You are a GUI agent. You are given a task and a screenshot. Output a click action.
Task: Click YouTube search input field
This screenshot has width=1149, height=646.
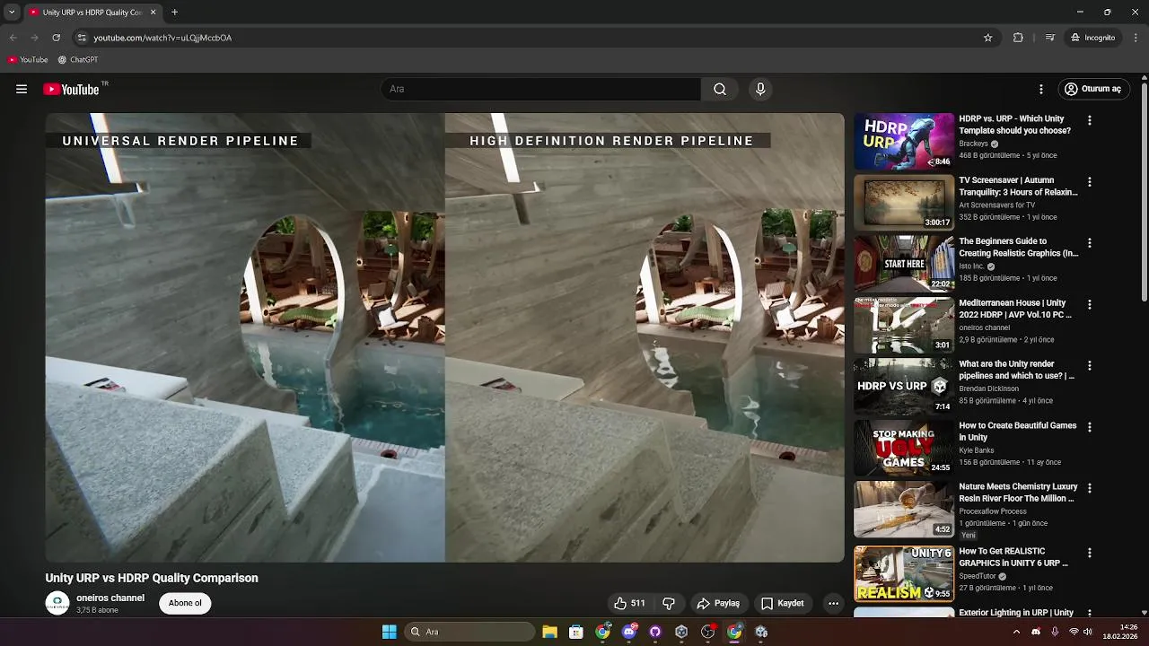pos(540,89)
